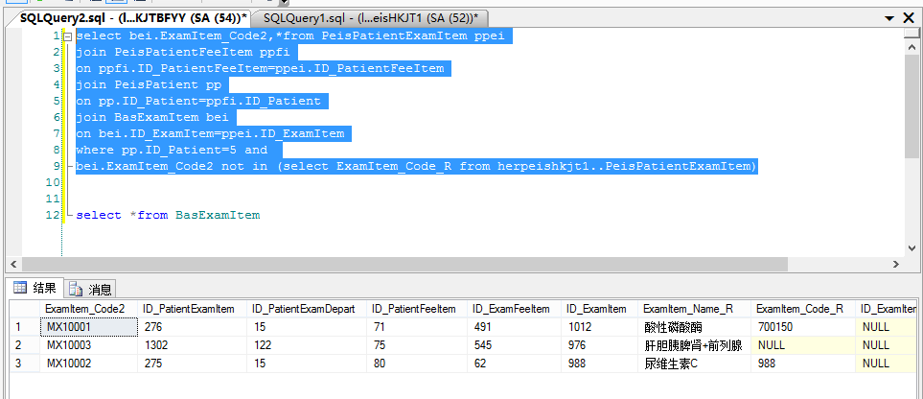This screenshot has height=399, width=923.
Task: Click the 1302 cell
Action: tap(193, 345)
